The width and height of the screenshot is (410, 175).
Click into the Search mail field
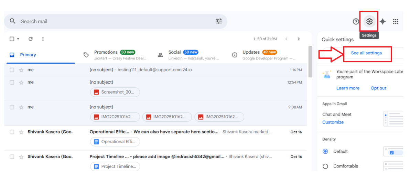tap(116, 21)
